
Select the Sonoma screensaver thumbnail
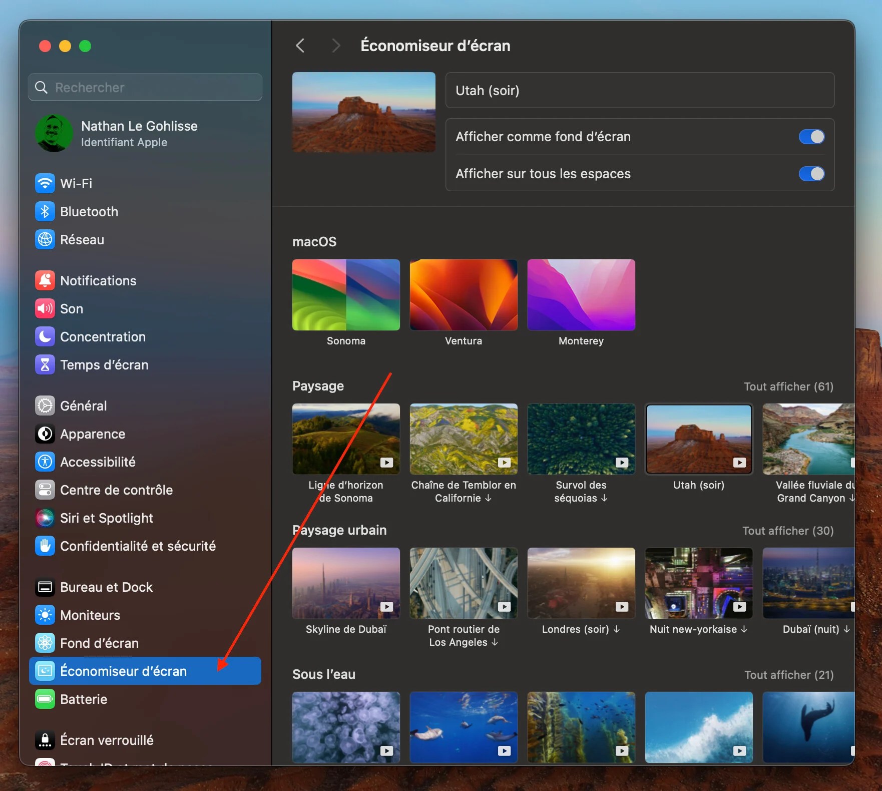[x=346, y=295]
